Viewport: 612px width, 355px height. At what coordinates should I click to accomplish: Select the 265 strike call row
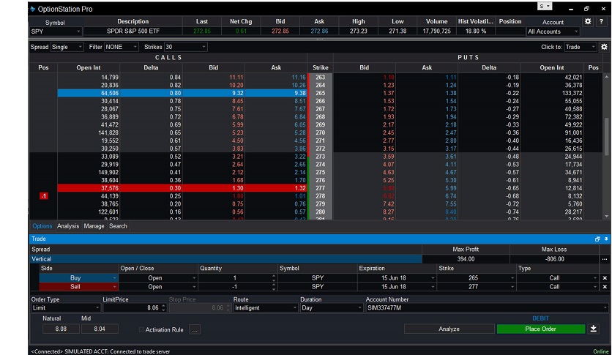(x=182, y=93)
